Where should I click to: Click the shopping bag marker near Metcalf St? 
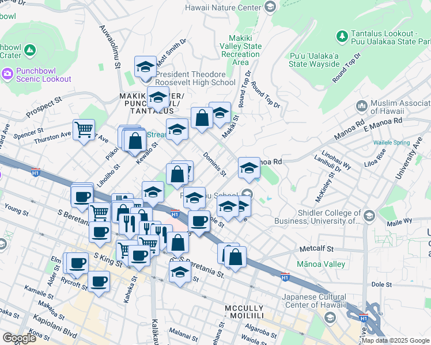click(x=236, y=257)
